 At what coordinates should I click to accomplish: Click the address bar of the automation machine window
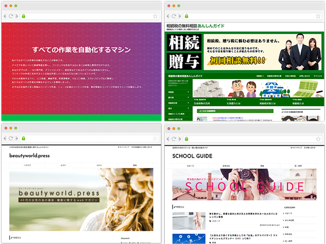(x=89, y=16)
